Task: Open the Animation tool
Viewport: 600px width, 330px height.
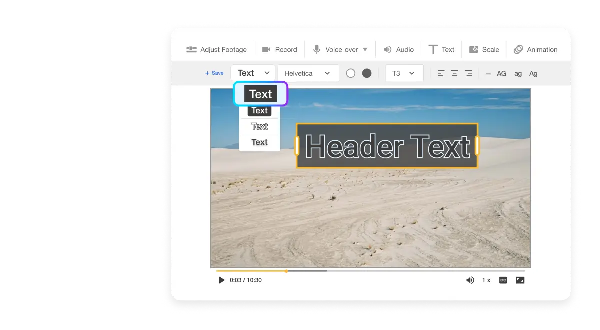Action: pyautogui.click(x=535, y=50)
